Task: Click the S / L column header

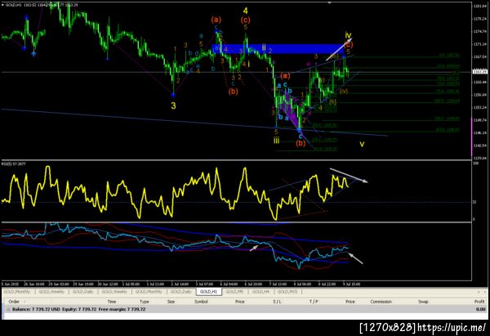Action: point(277,302)
